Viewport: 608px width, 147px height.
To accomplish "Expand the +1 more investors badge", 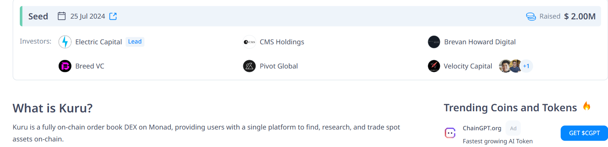I will pyautogui.click(x=526, y=66).
